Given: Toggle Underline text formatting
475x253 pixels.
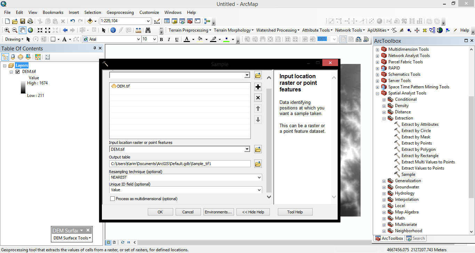Looking at the screenshot, I should (x=177, y=39).
